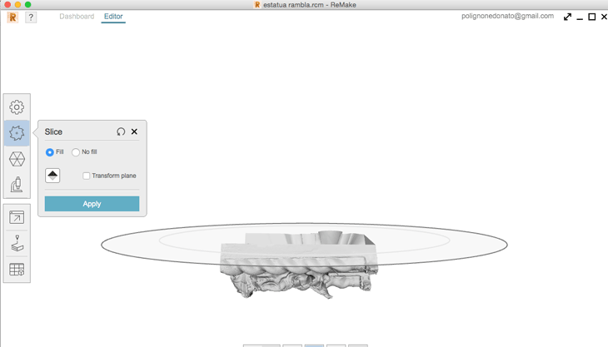Select the No fill radio option
608x347 pixels.
pyautogui.click(x=76, y=152)
